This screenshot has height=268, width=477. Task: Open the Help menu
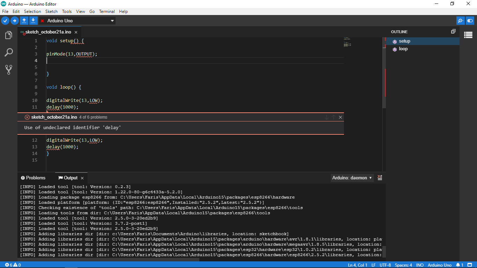pyautogui.click(x=123, y=12)
